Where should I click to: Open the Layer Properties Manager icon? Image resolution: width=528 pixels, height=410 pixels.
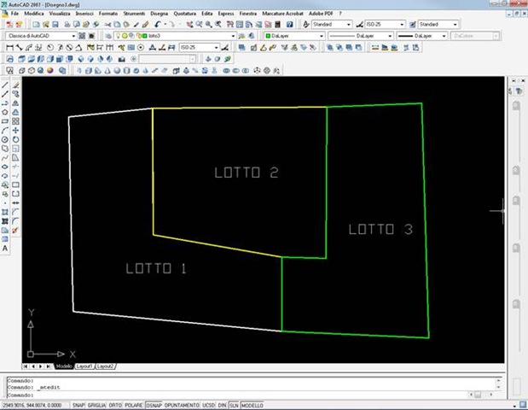coord(108,36)
